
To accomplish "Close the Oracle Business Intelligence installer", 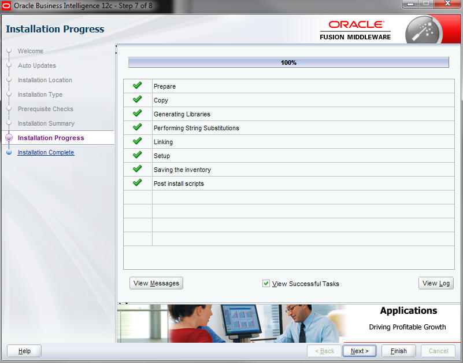I will [x=447, y=4].
